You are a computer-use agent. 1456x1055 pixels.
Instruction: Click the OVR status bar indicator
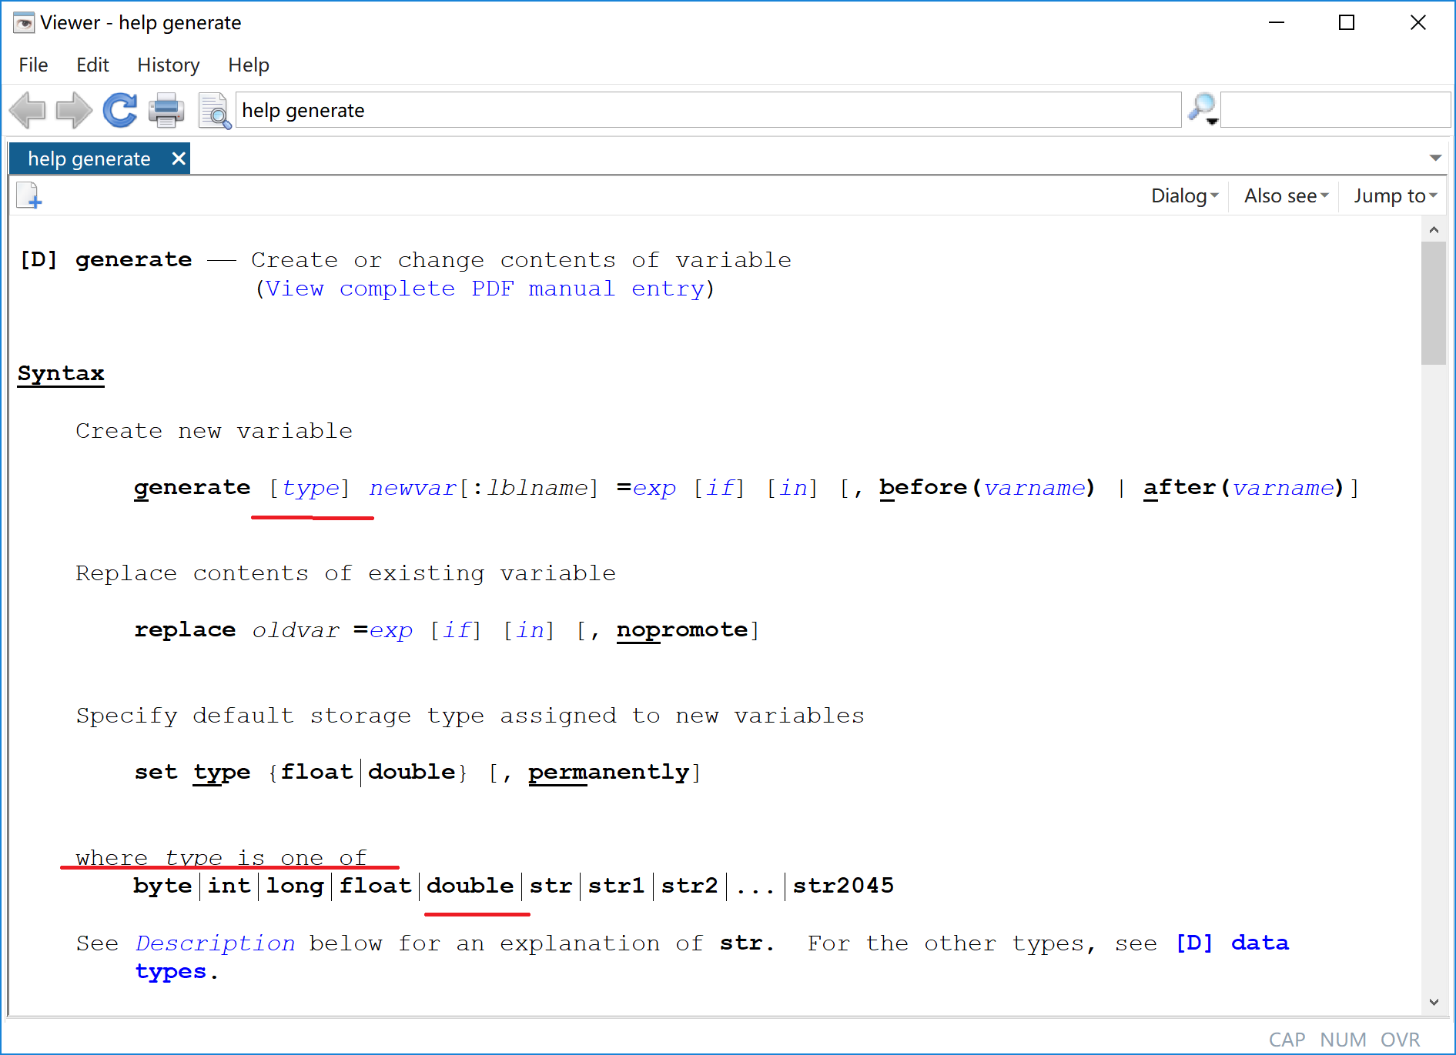tap(1400, 1040)
